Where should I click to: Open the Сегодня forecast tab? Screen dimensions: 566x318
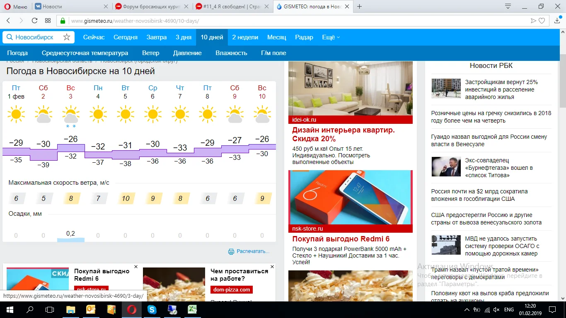(x=126, y=37)
